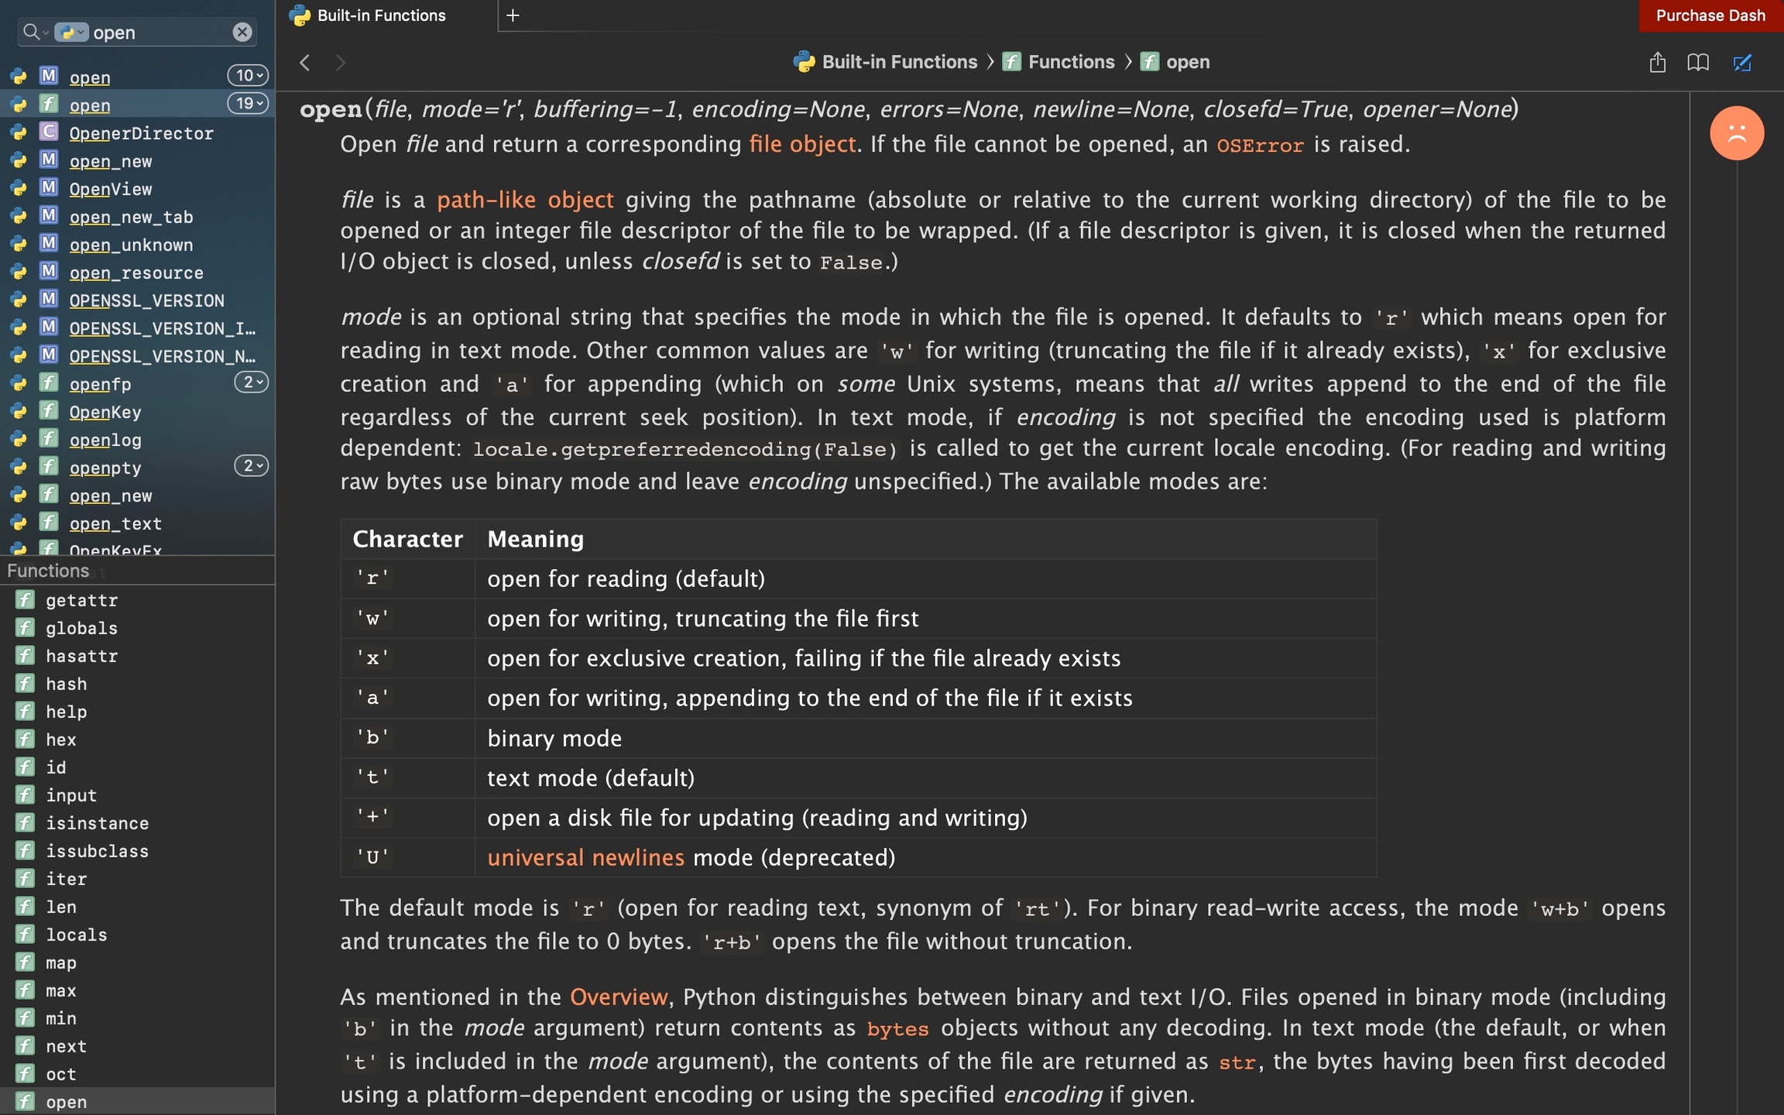
Task: Click the Purchase Dash button
Action: (x=1710, y=15)
